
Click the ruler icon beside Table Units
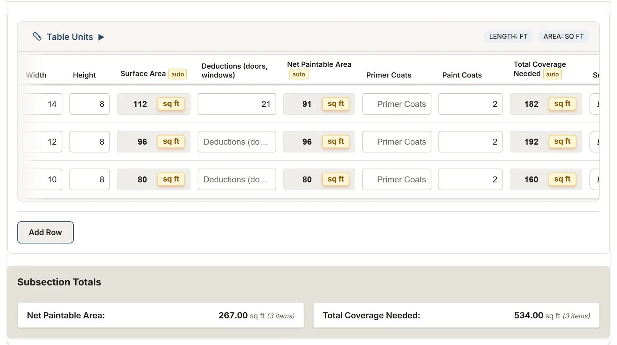point(37,37)
